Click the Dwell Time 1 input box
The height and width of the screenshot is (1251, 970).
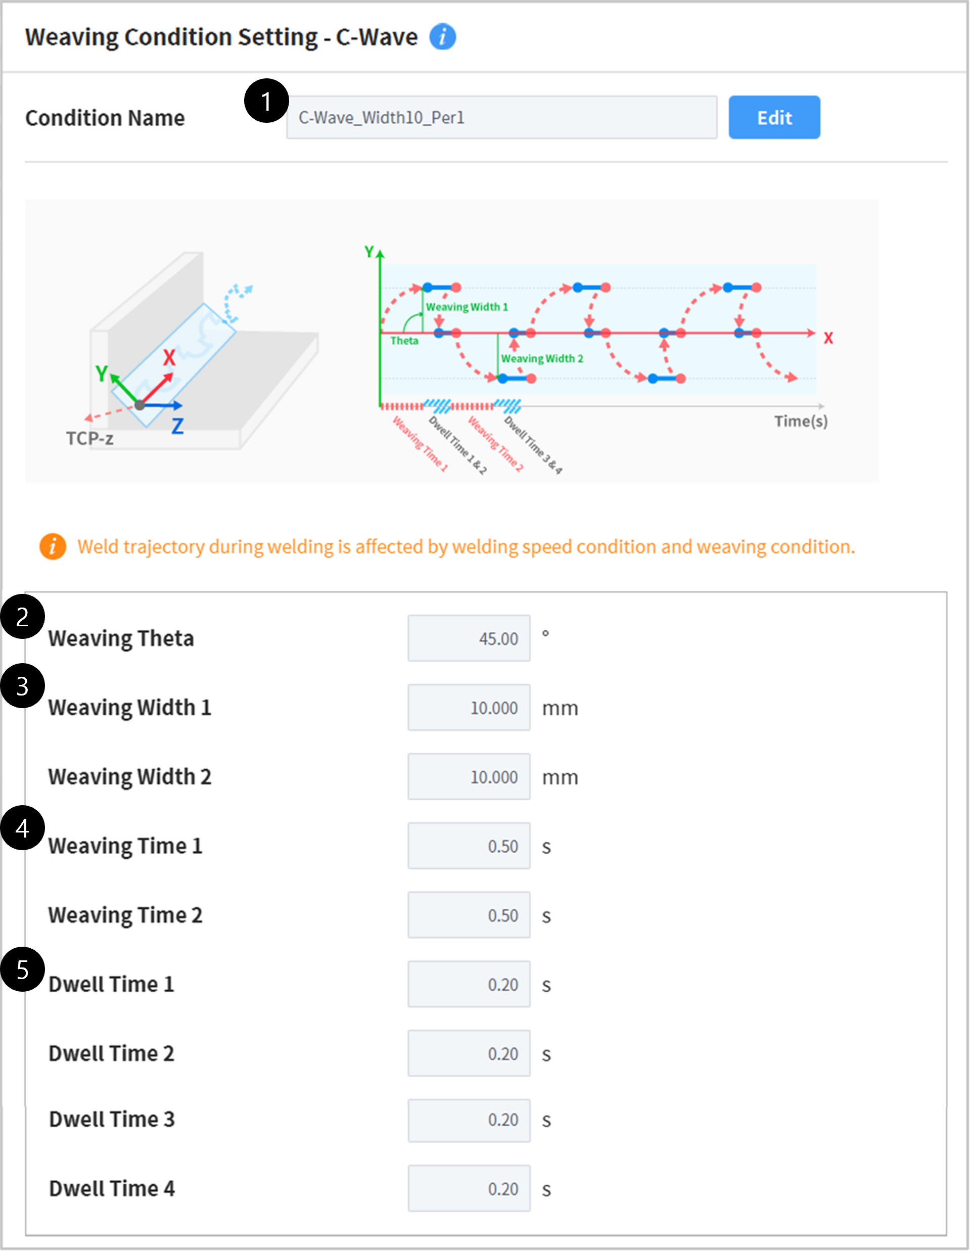pyautogui.click(x=469, y=985)
